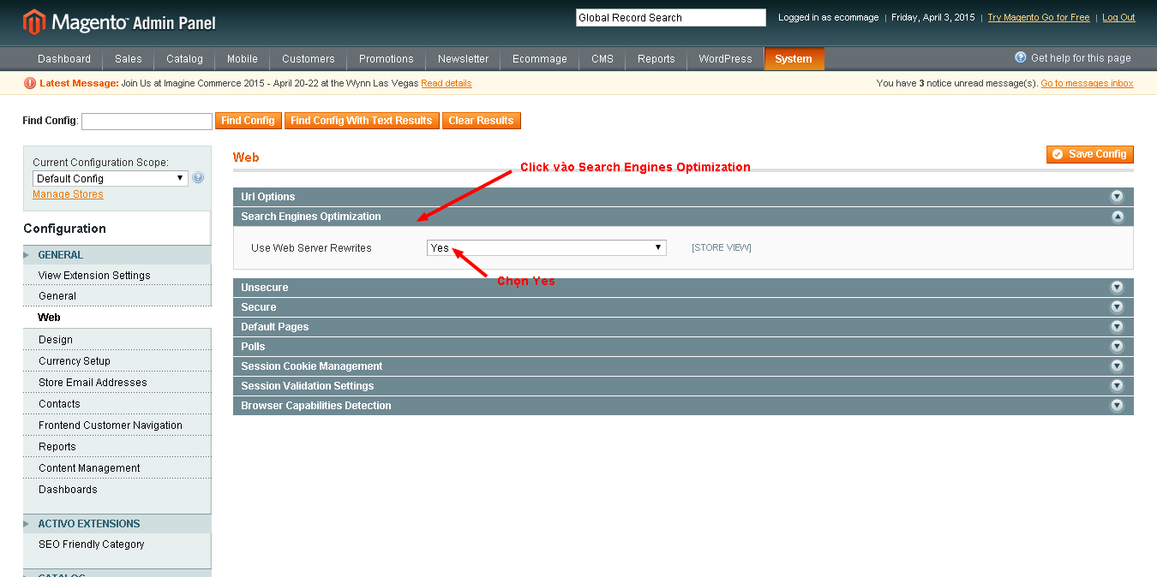
Task: Open the WordPress menu
Action: pyautogui.click(x=725, y=59)
